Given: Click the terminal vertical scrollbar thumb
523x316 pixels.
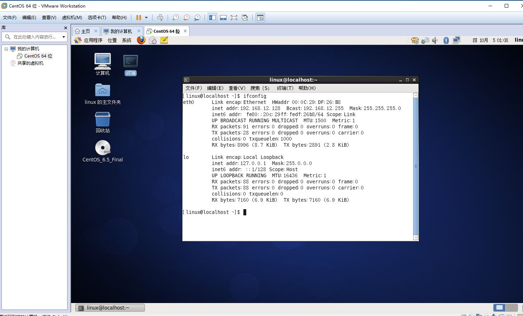Looking at the screenshot, I should 416,166.
